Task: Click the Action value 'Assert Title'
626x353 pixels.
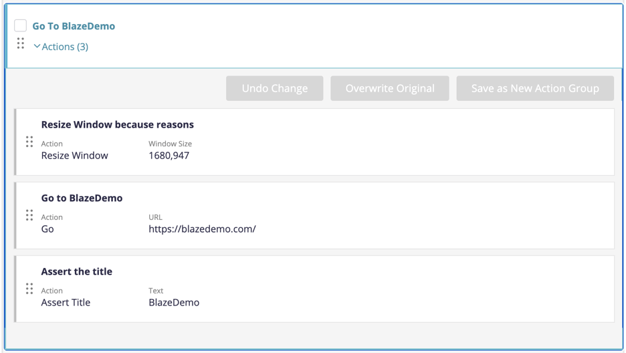Action: 66,302
